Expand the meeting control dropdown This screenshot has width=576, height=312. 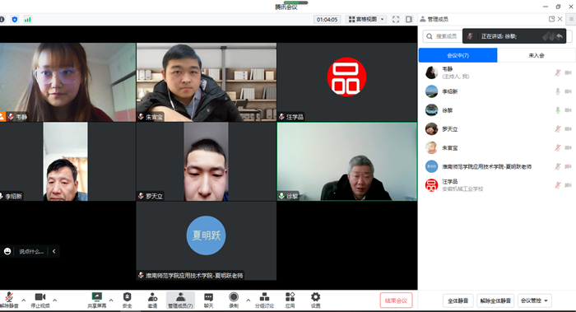(535, 300)
